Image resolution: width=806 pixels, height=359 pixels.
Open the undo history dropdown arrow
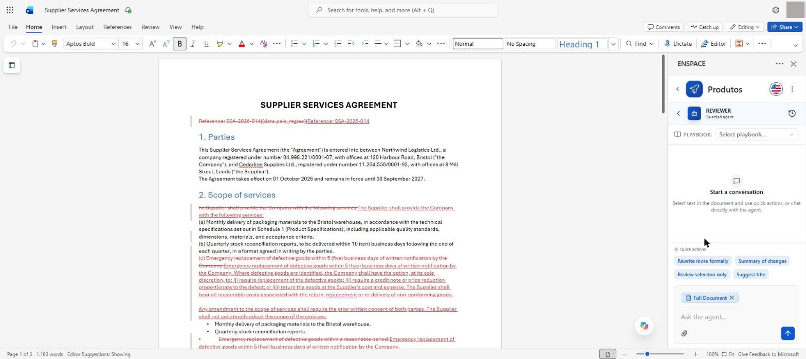23,44
